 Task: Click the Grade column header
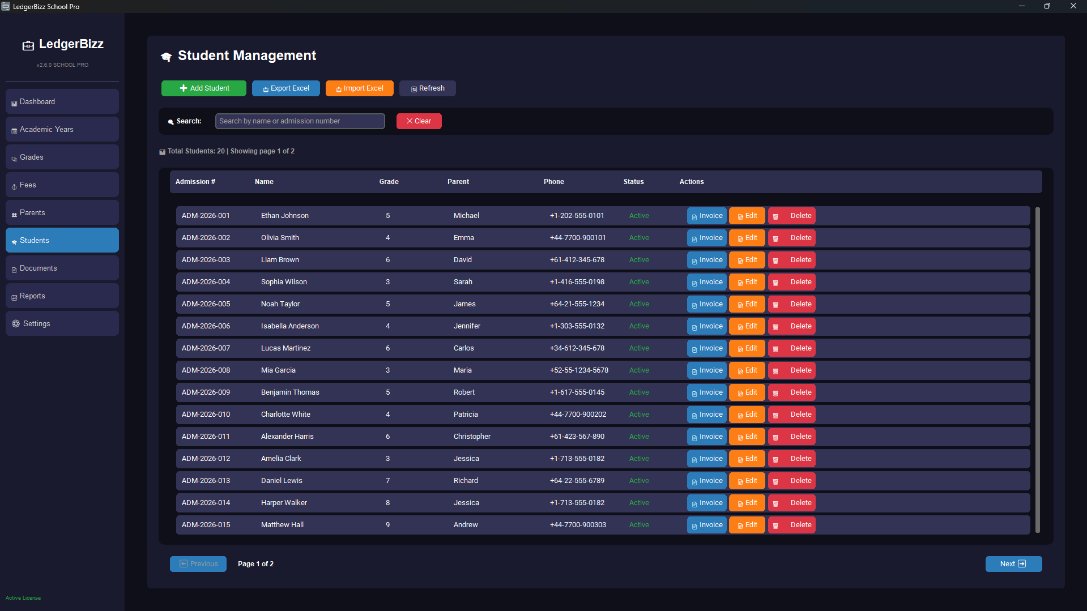[x=389, y=182]
